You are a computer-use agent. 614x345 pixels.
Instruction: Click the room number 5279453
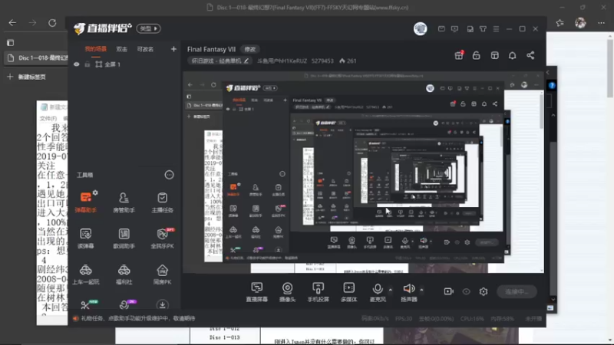click(322, 61)
